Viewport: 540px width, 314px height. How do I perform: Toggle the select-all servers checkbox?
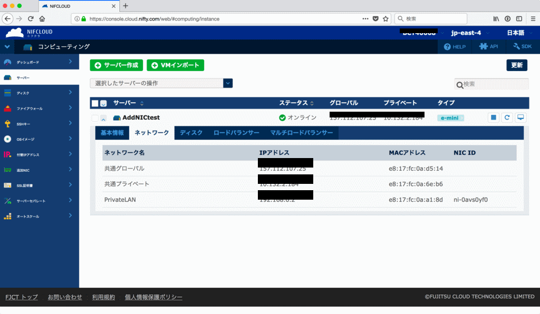[95, 103]
